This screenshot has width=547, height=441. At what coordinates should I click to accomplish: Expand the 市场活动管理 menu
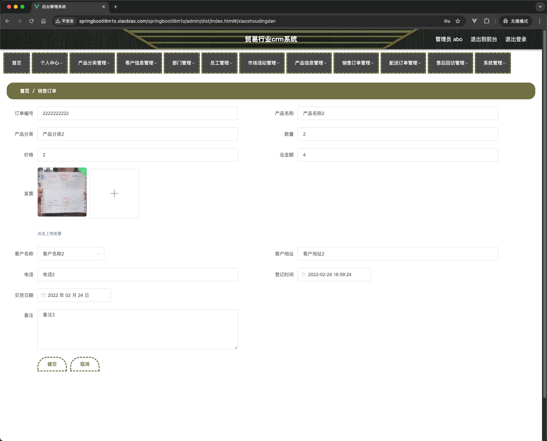(x=262, y=63)
